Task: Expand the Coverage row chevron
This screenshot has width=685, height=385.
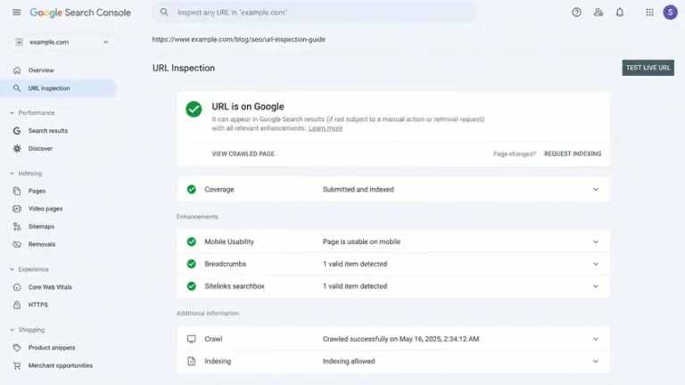Action: pyautogui.click(x=596, y=190)
